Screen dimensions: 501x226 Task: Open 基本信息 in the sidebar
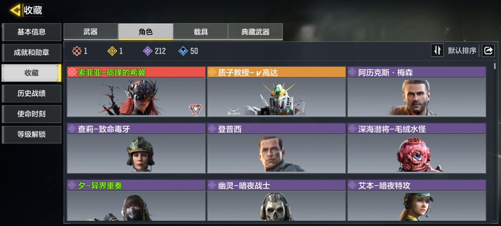32,32
